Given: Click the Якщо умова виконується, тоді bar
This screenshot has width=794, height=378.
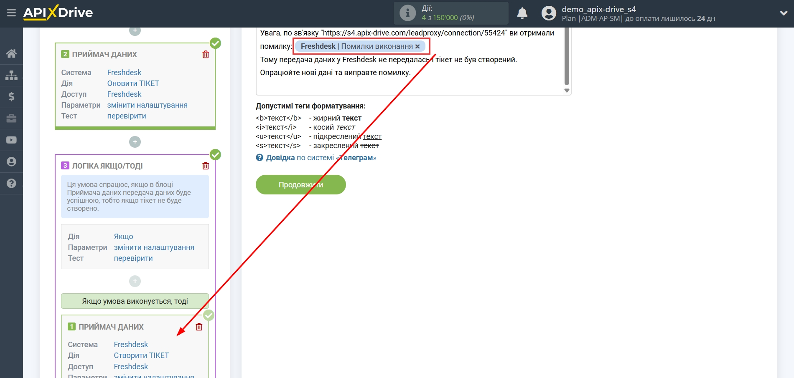Looking at the screenshot, I should (135, 301).
